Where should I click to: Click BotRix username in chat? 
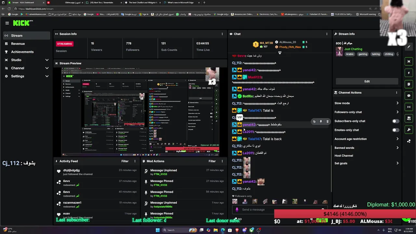coord(248,96)
